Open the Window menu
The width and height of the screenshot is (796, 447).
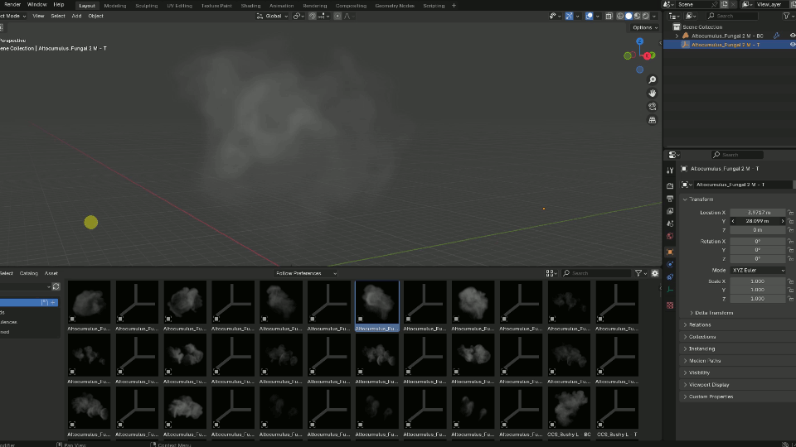tap(37, 5)
